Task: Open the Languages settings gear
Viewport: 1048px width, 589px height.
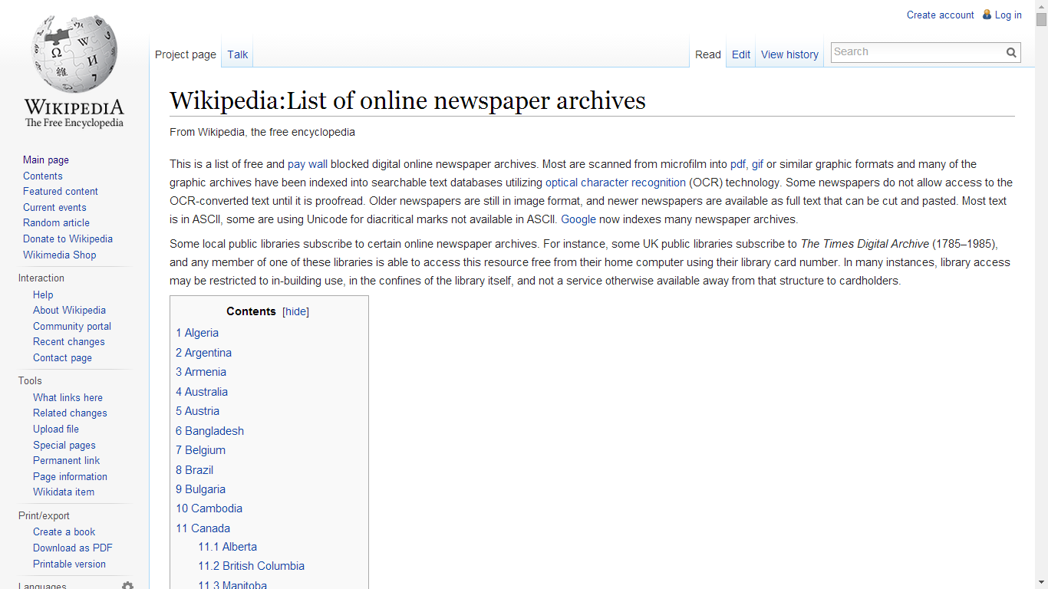Action: click(x=127, y=585)
